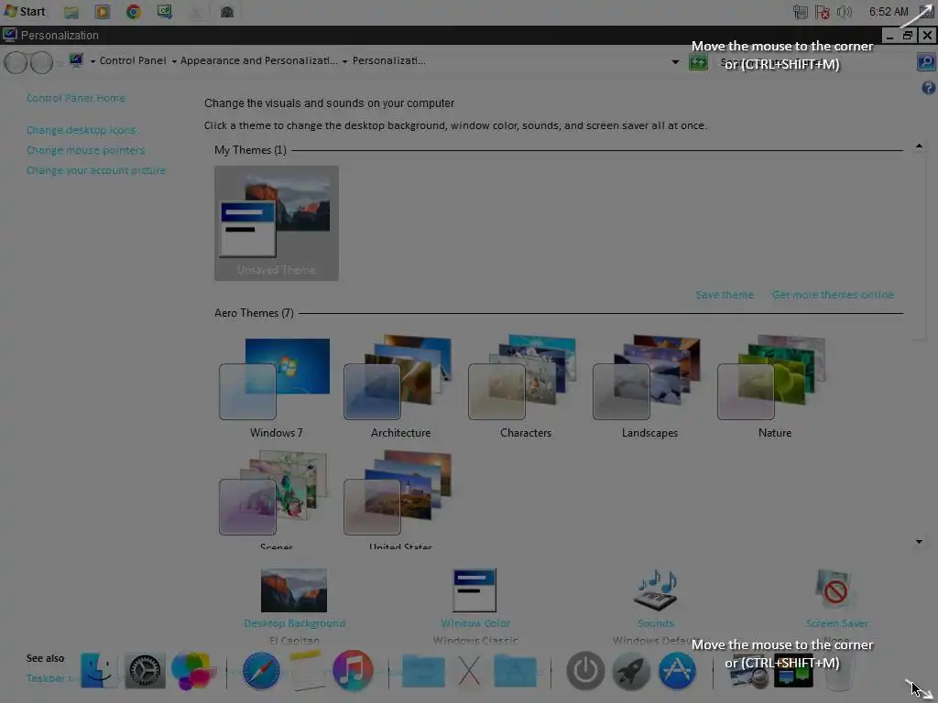
Task: Open Change mouse pointers link
Action: click(85, 151)
